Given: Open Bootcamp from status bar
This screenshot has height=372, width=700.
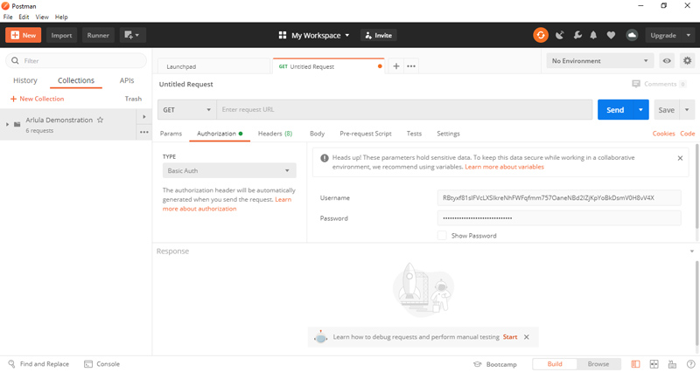Looking at the screenshot, I should point(495,364).
